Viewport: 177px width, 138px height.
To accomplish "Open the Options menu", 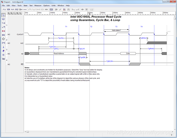I will click(x=46, y=5).
